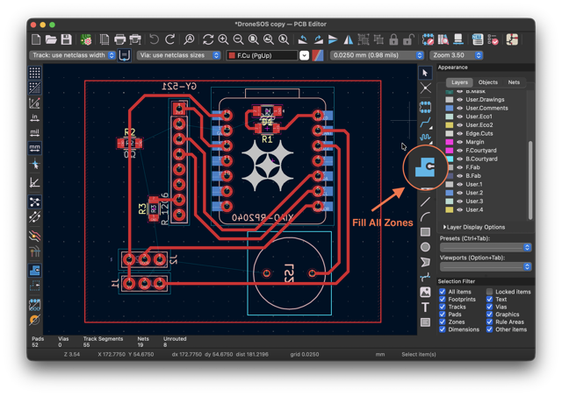
Task: Open the Find tool icon
Action: (x=189, y=39)
